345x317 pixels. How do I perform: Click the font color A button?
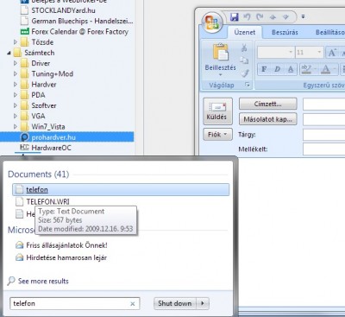[x=326, y=69]
